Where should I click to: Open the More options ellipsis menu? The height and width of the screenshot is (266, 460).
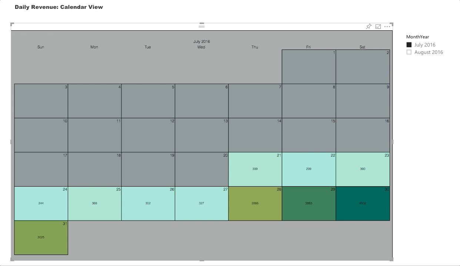[387, 27]
